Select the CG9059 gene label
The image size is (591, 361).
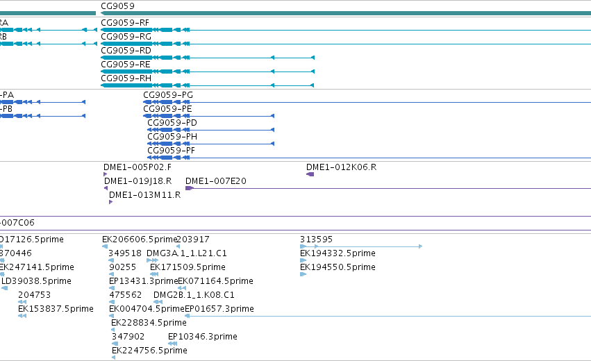pos(117,6)
